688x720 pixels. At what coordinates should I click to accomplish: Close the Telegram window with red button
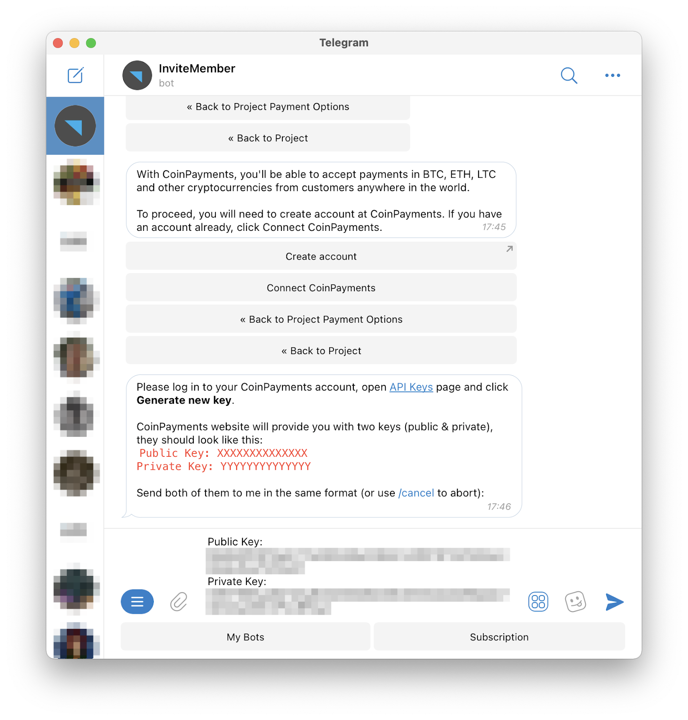point(58,43)
